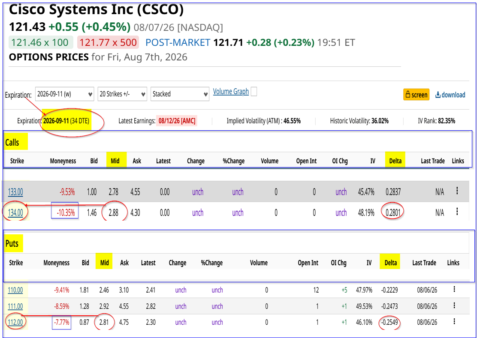
Task: Sort puts by Last Trade column header
Action: point(424,263)
